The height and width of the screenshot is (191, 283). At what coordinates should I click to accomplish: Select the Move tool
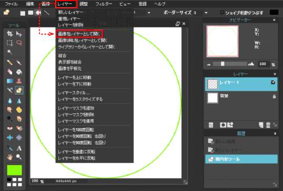click(19, 34)
